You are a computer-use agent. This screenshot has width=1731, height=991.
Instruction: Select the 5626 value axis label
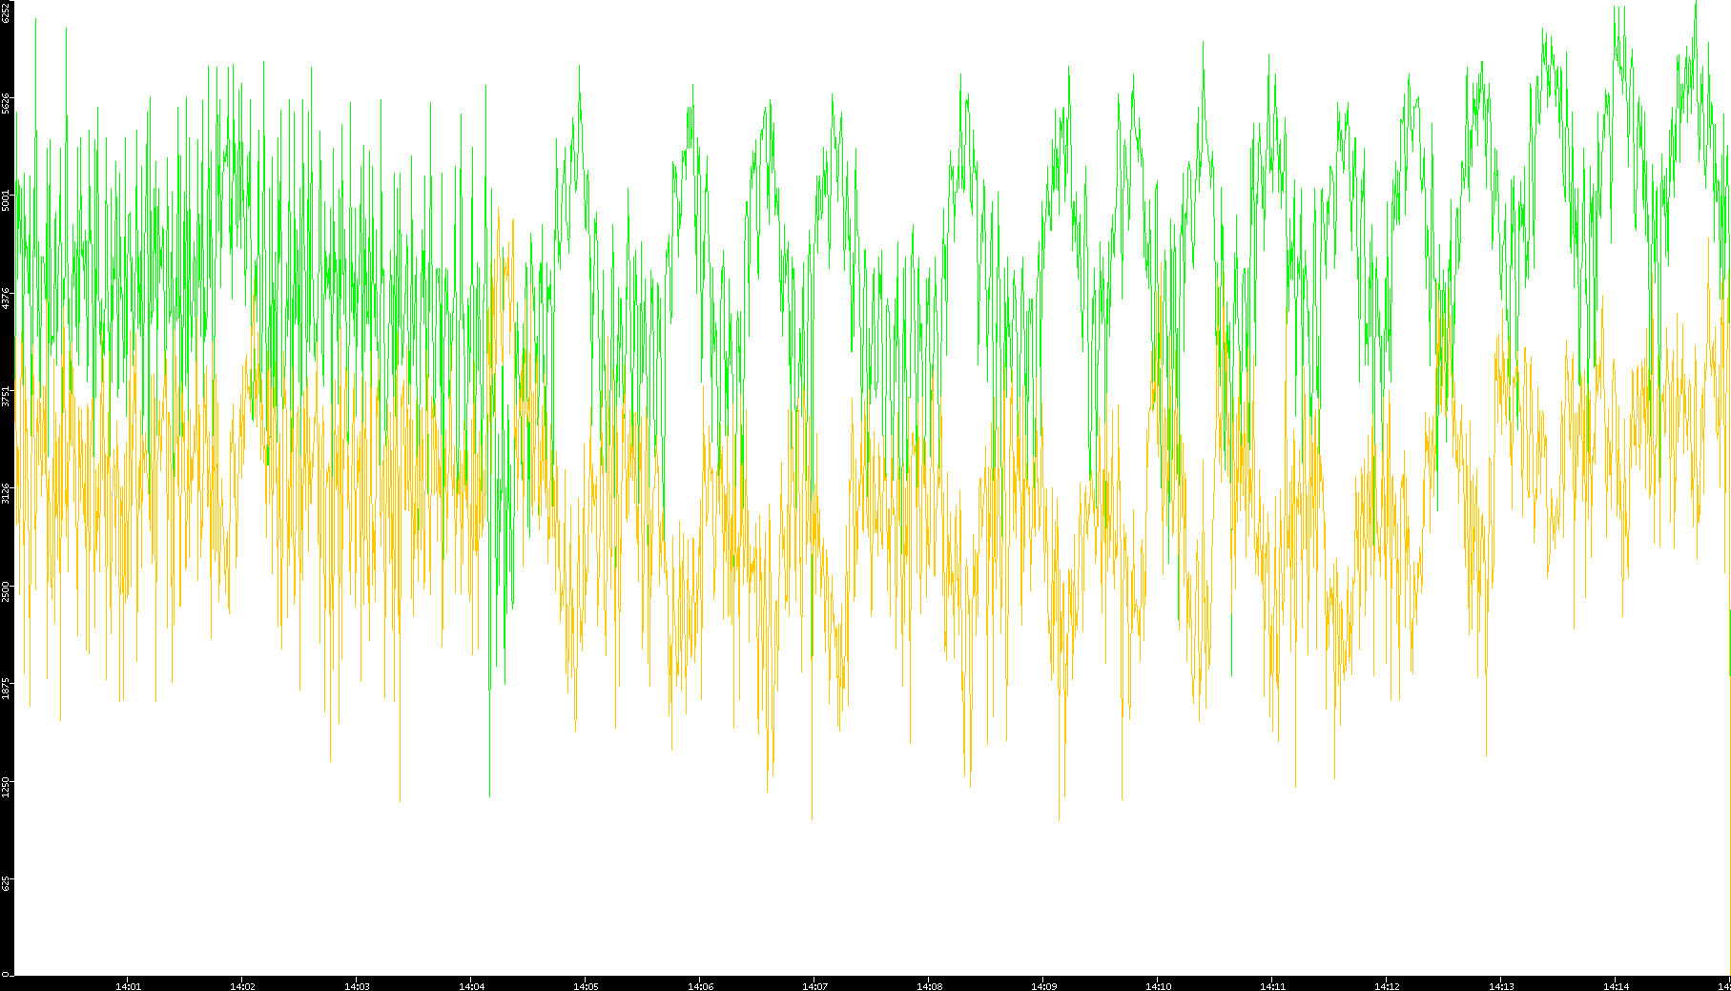click(x=6, y=103)
